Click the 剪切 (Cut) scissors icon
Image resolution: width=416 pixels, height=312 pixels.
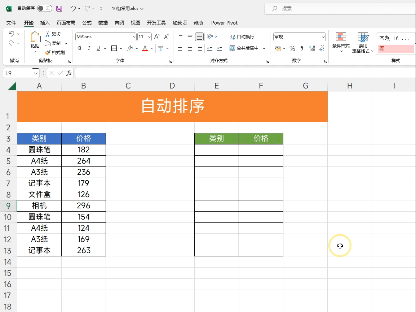click(47, 34)
